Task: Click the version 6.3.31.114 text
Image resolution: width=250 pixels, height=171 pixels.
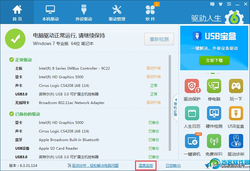Action: 23,166
